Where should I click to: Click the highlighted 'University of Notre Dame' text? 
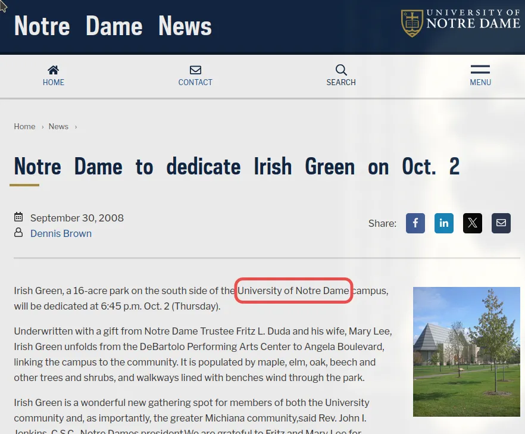293,291
